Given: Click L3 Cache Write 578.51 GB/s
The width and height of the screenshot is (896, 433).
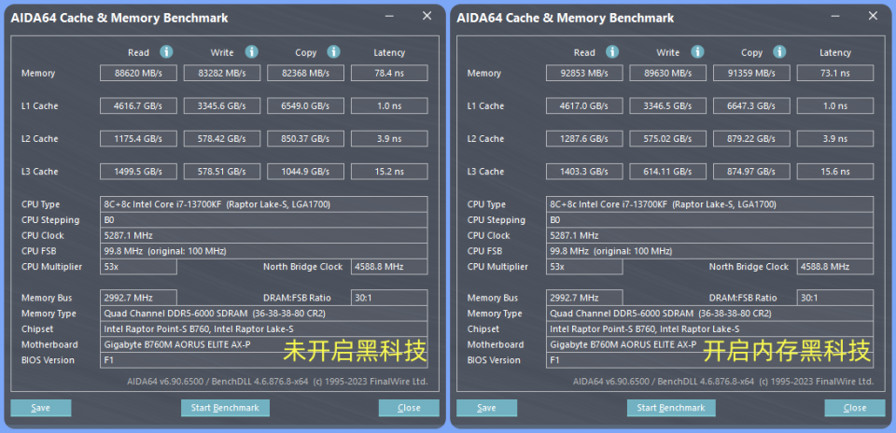Looking at the screenshot, I should [222, 172].
